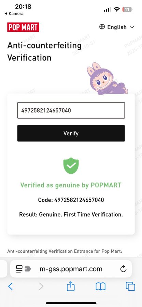The width and height of the screenshot is (142, 307).
Task: Return to Kamera via back breadcrumb
Action: pyautogui.click(x=14, y=14)
